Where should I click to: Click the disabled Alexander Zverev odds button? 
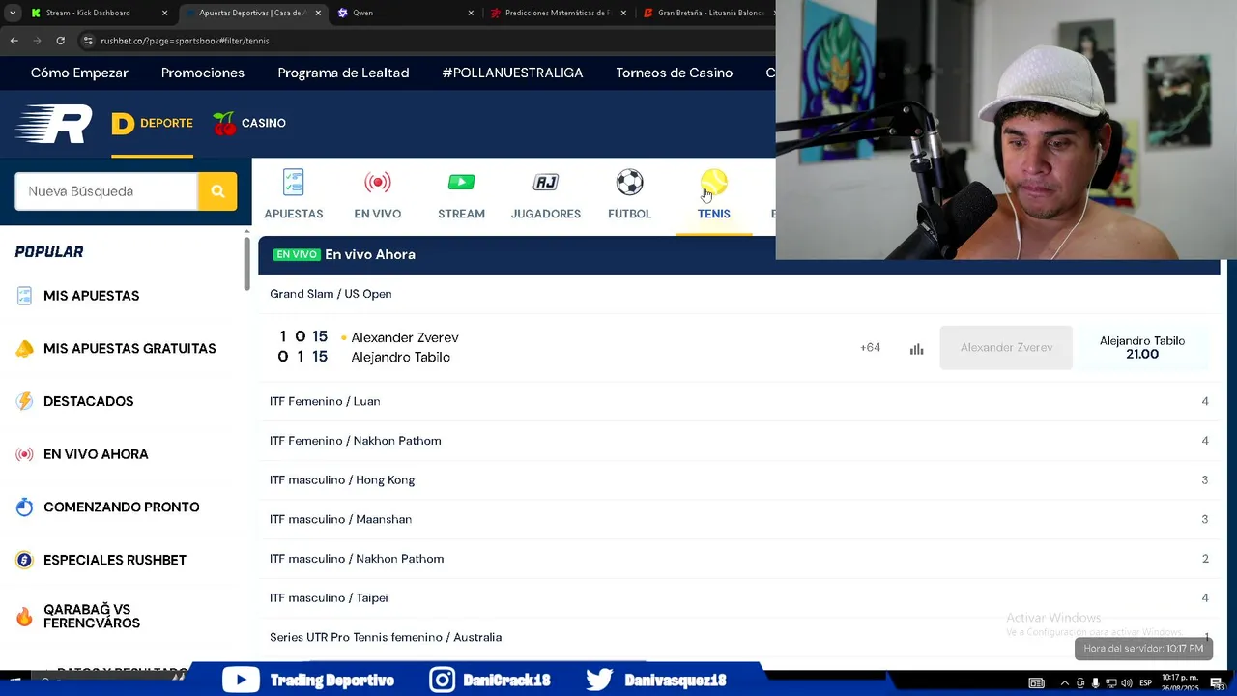(x=1006, y=348)
